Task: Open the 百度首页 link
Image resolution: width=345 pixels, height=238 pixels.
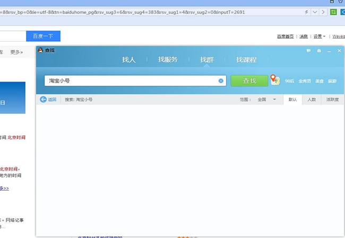Action: [x=285, y=36]
